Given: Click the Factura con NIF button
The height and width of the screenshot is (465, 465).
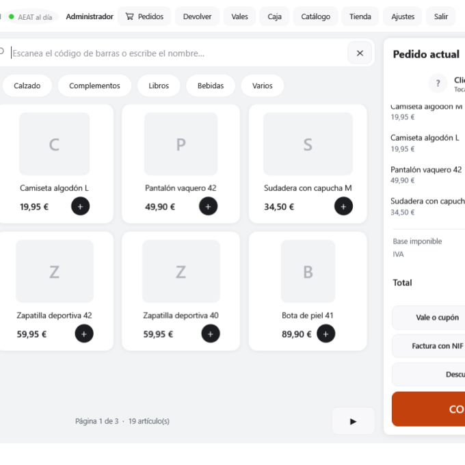Looking at the screenshot, I should (429, 346).
